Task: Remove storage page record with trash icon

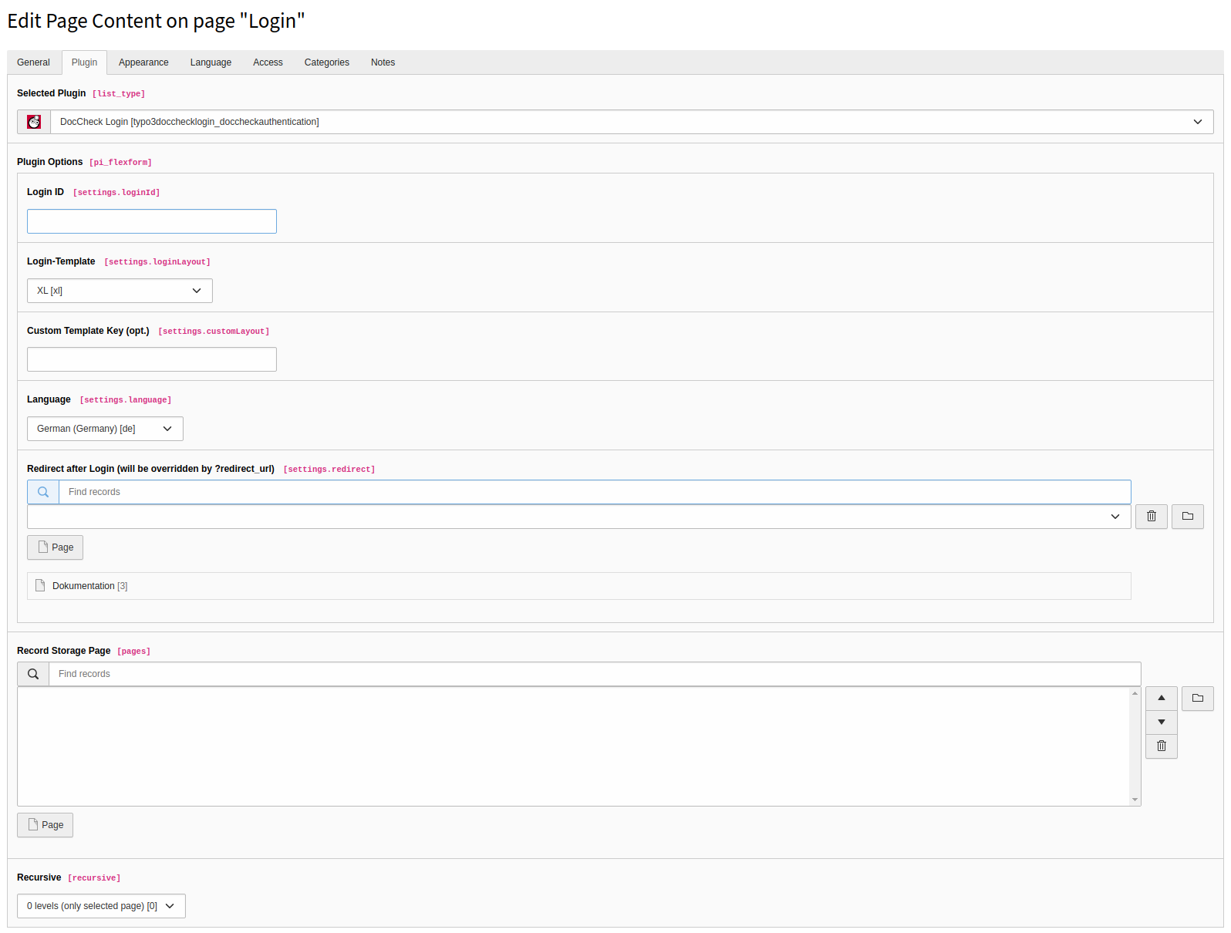Action: pyautogui.click(x=1162, y=746)
